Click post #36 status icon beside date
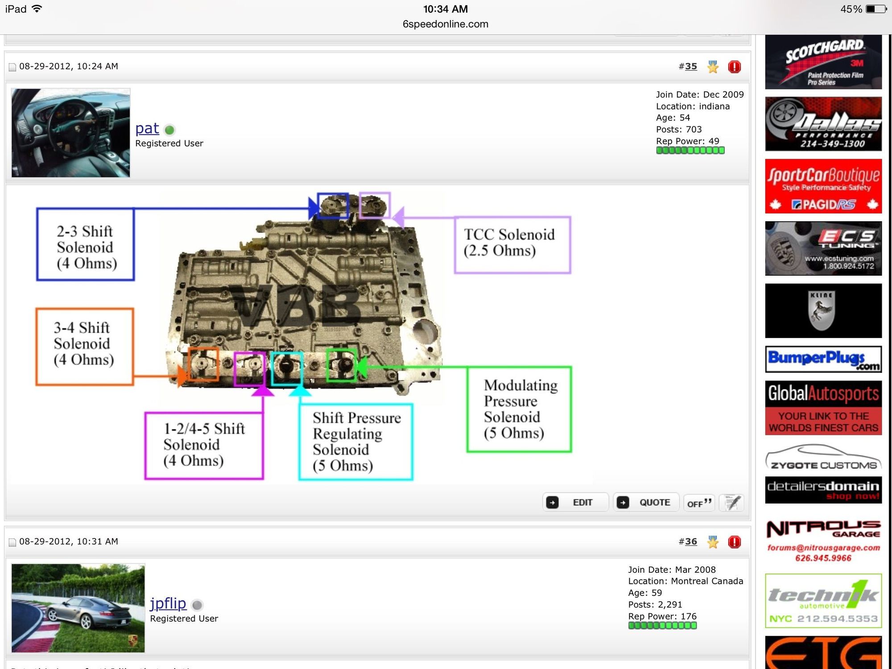 (x=12, y=542)
